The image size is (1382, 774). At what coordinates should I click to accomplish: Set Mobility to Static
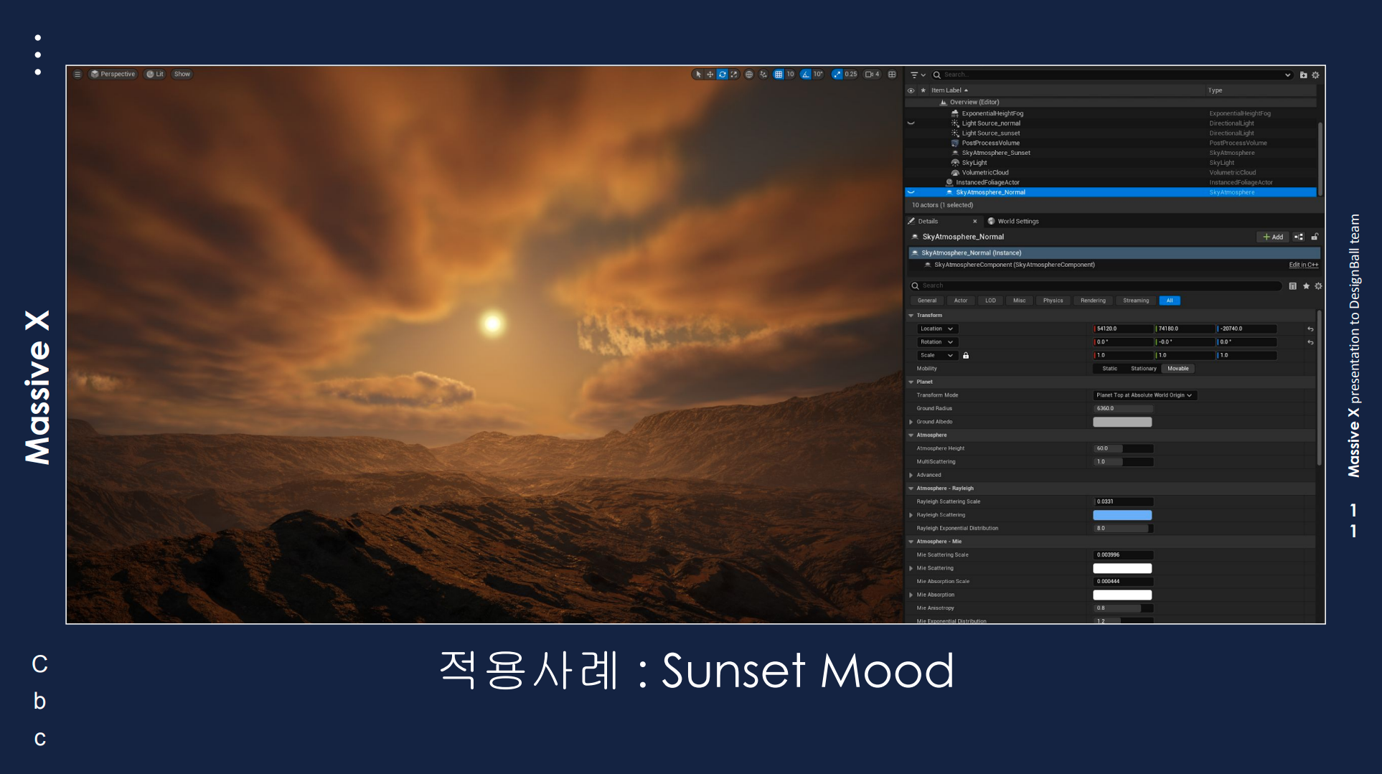point(1109,369)
